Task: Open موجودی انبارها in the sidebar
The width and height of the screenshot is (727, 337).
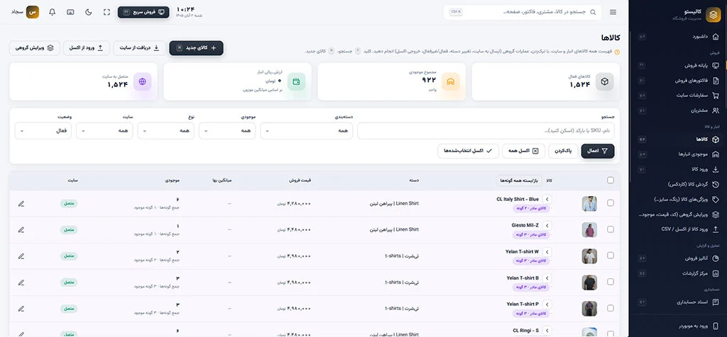Action: 678,154
